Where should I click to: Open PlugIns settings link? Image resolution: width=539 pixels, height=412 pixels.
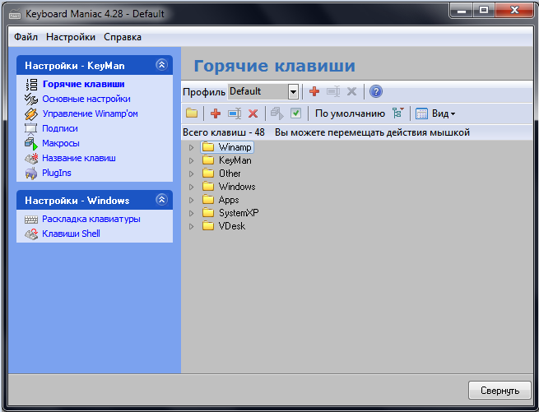tap(57, 173)
